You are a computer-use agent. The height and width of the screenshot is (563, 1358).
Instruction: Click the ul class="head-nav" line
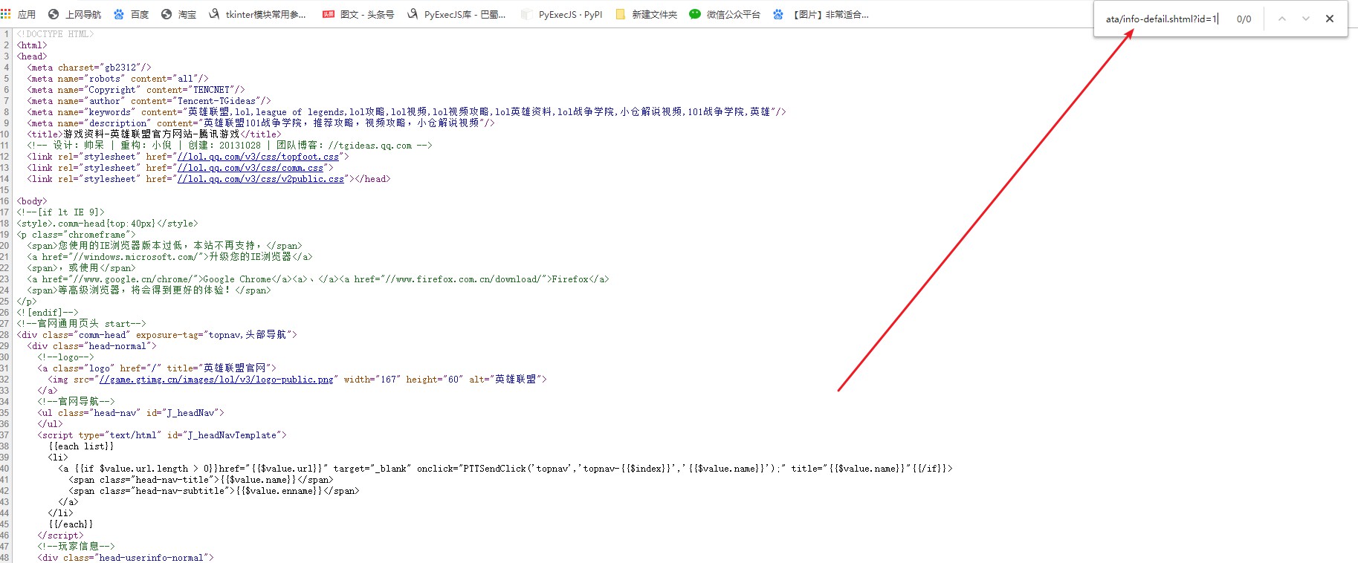pyautogui.click(x=131, y=413)
